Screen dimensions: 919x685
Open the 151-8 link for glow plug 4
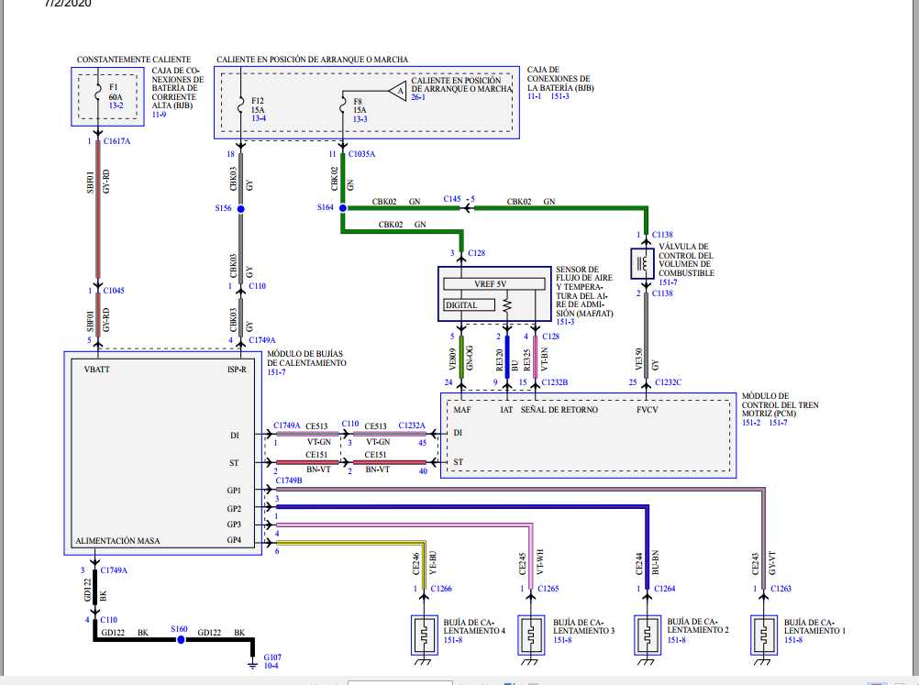click(452, 640)
